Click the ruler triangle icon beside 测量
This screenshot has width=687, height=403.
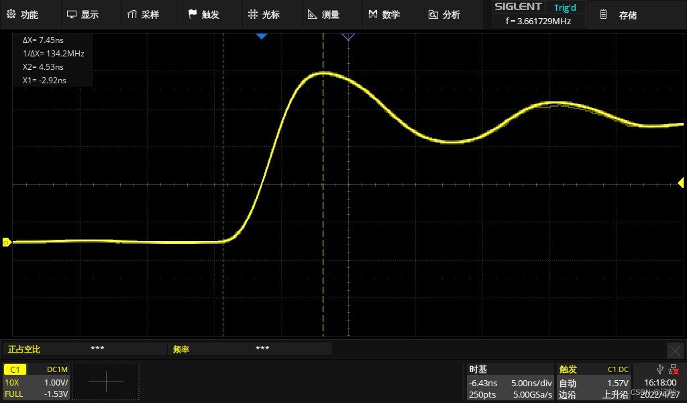click(x=313, y=15)
